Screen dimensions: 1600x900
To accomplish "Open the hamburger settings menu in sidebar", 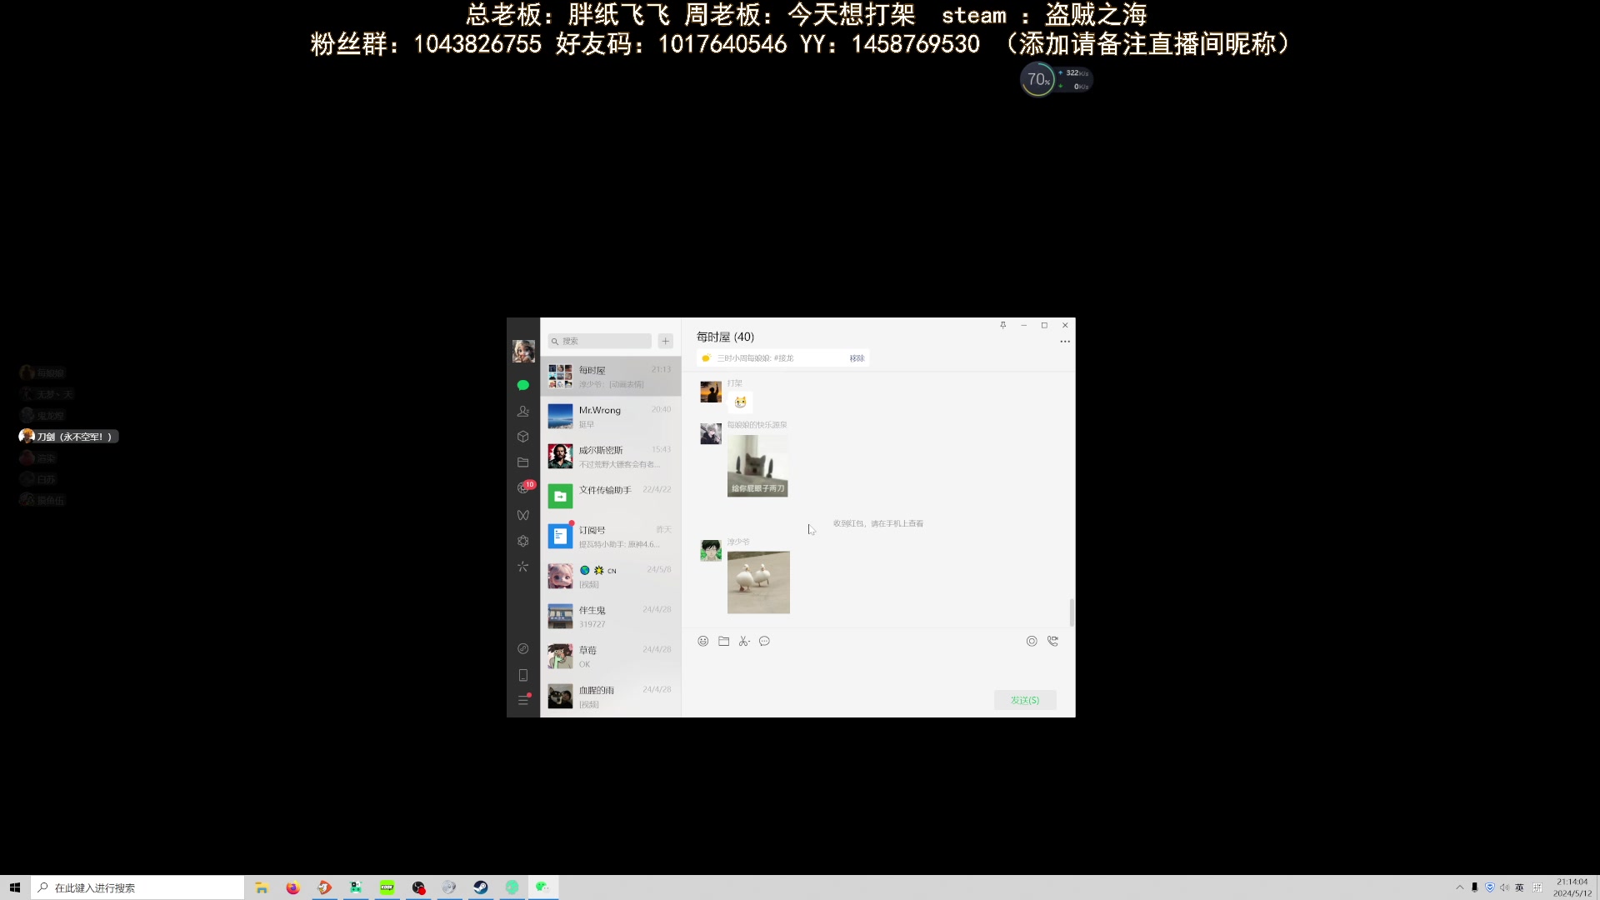I will (523, 700).
